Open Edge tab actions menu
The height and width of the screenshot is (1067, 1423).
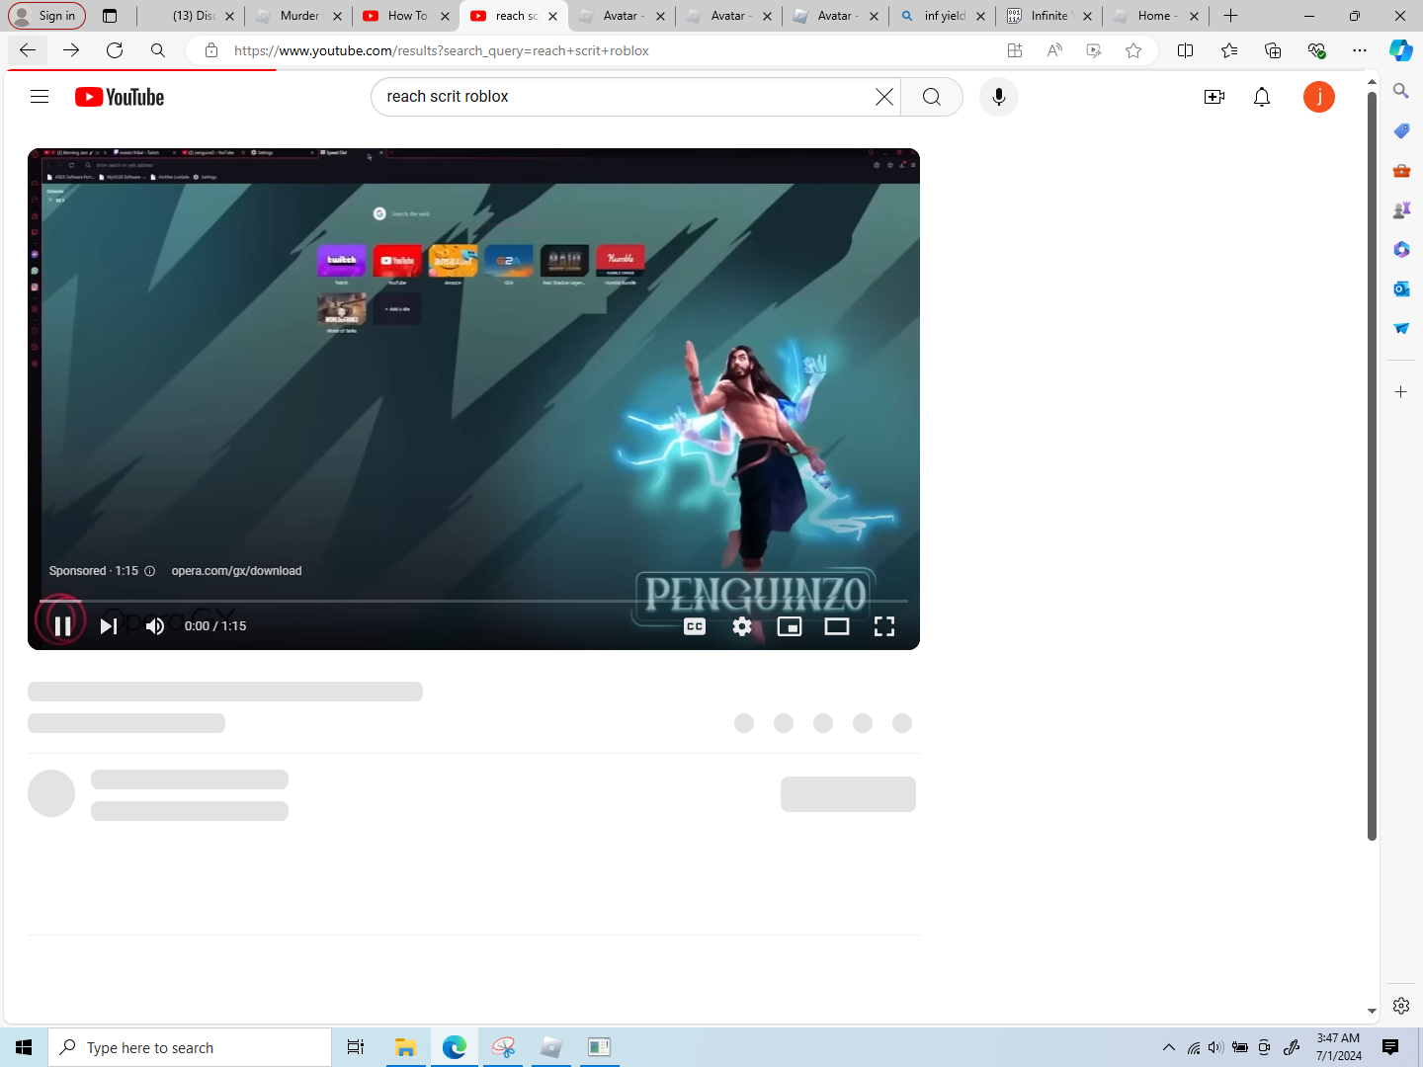pos(110,16)
